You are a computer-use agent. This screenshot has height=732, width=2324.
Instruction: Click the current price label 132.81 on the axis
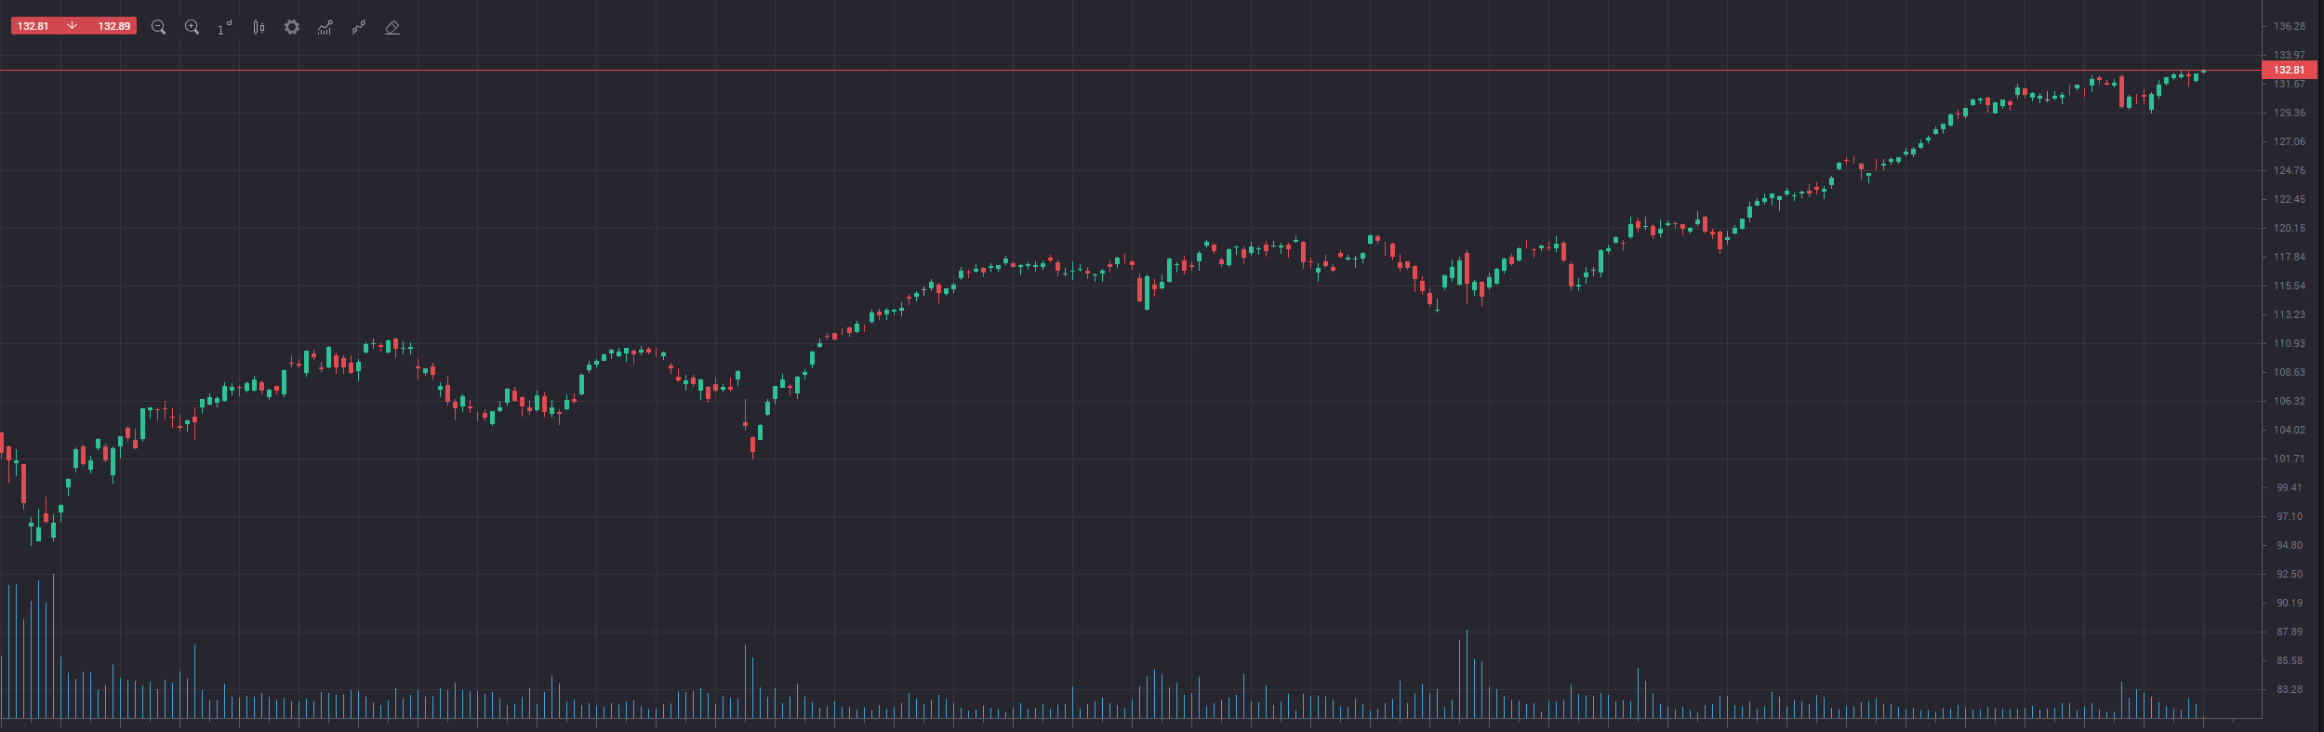(2289, 70)
